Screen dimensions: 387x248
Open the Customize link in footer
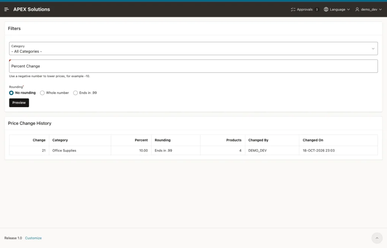[33, 238]
